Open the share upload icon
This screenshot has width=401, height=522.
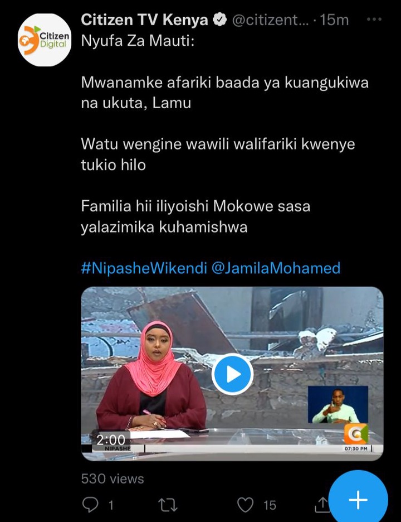point(321,505)
